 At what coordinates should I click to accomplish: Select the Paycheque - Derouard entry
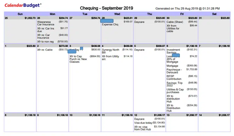coord(174,71)
